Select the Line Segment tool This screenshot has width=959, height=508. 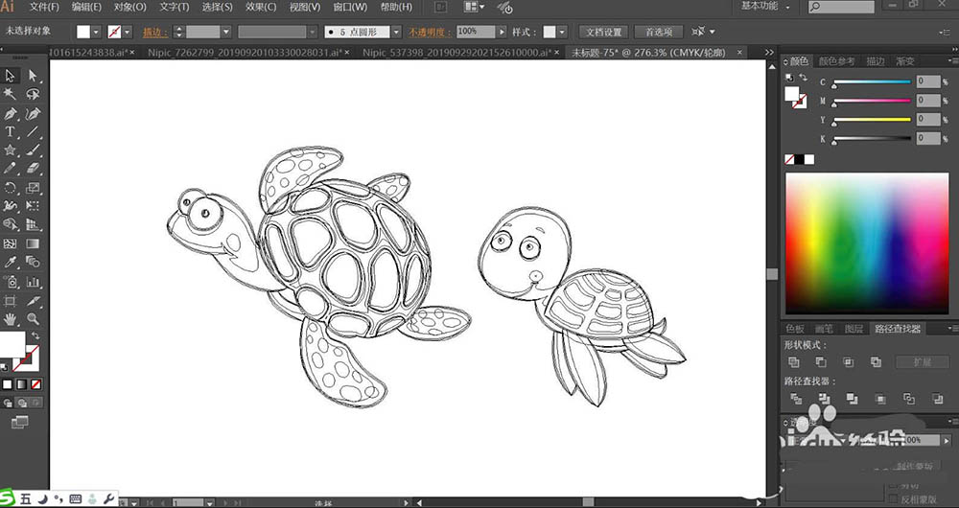(33, 131)
